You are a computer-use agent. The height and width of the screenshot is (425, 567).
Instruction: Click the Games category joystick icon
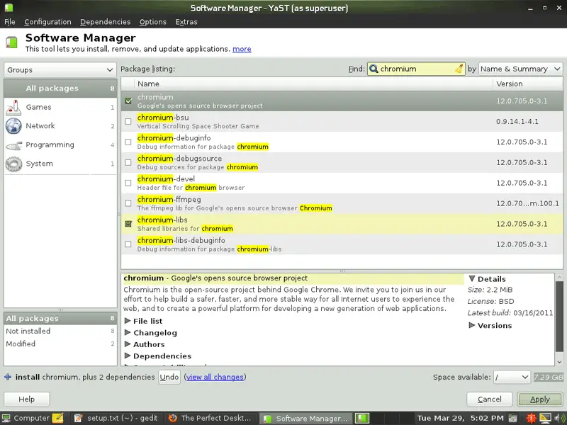tap(13, 108)
